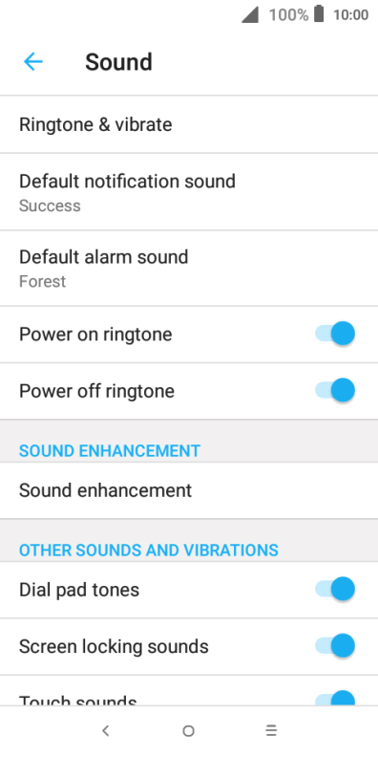Tap the signal strength icon
This screenshot has width=378, height=757.
tap(250, 14)
